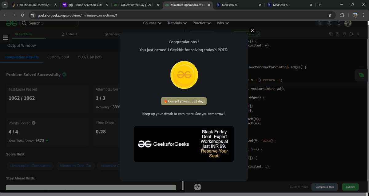This screenshot has width=369, height=196.
Task: Open the code editor settings gear
Action: pyautogui.click(x=344, y=34)
